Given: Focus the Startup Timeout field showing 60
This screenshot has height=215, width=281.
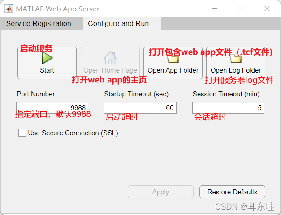Looking at the screenshot, I should [x=140, y=107].
